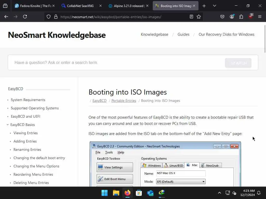Open Supported Operating Systems in sidebar
Image resolution: width=266 pixels, height=199 pixels.
point(35,108)
